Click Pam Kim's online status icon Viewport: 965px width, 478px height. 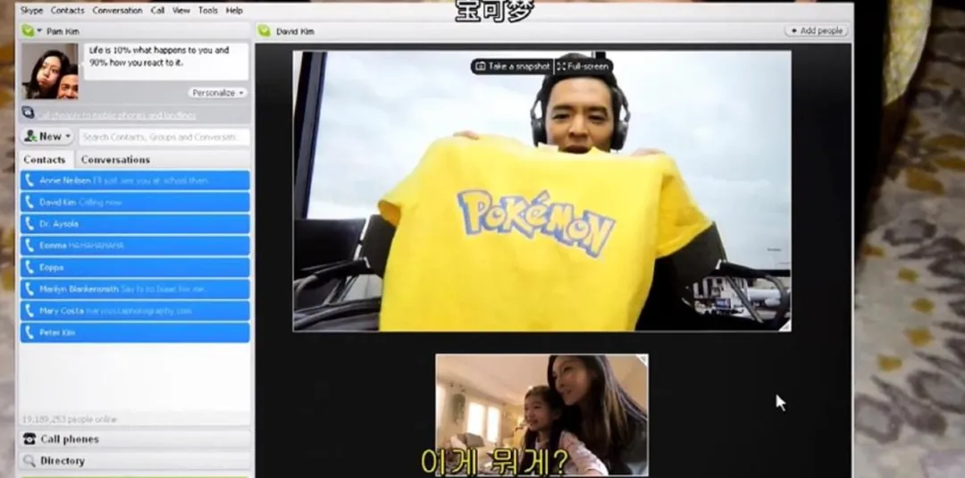(x=28, y=30)
